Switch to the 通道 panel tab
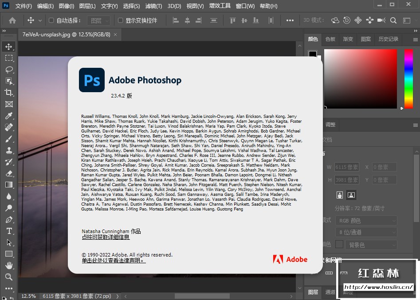Screen dimensions: 420x300 pos(330,292)
